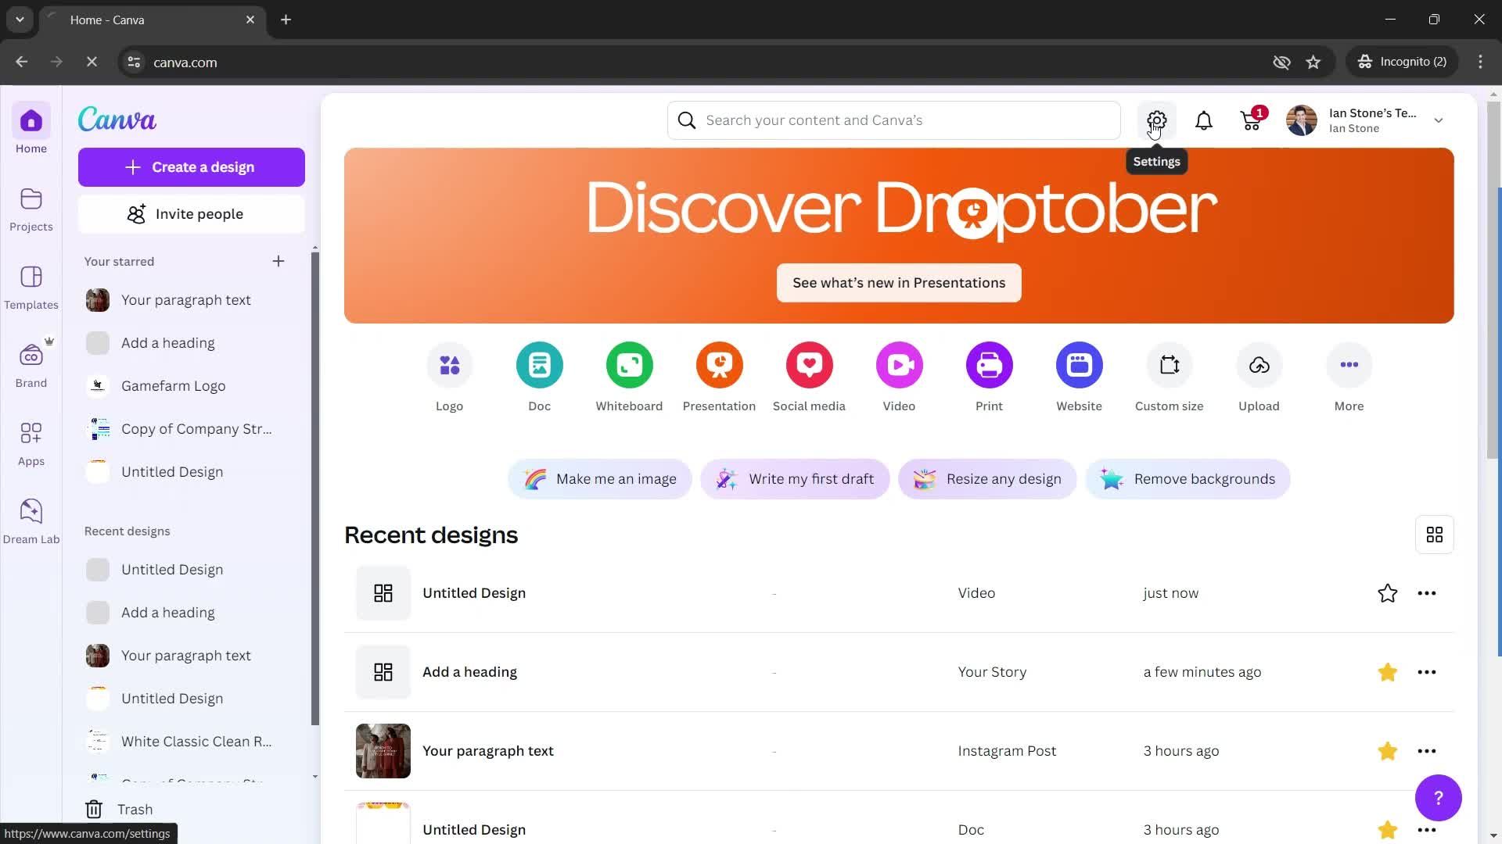Viewport: 1502px width, 844px height.
Task: Open the Settings gear icon
Action: coord(1156,120)
